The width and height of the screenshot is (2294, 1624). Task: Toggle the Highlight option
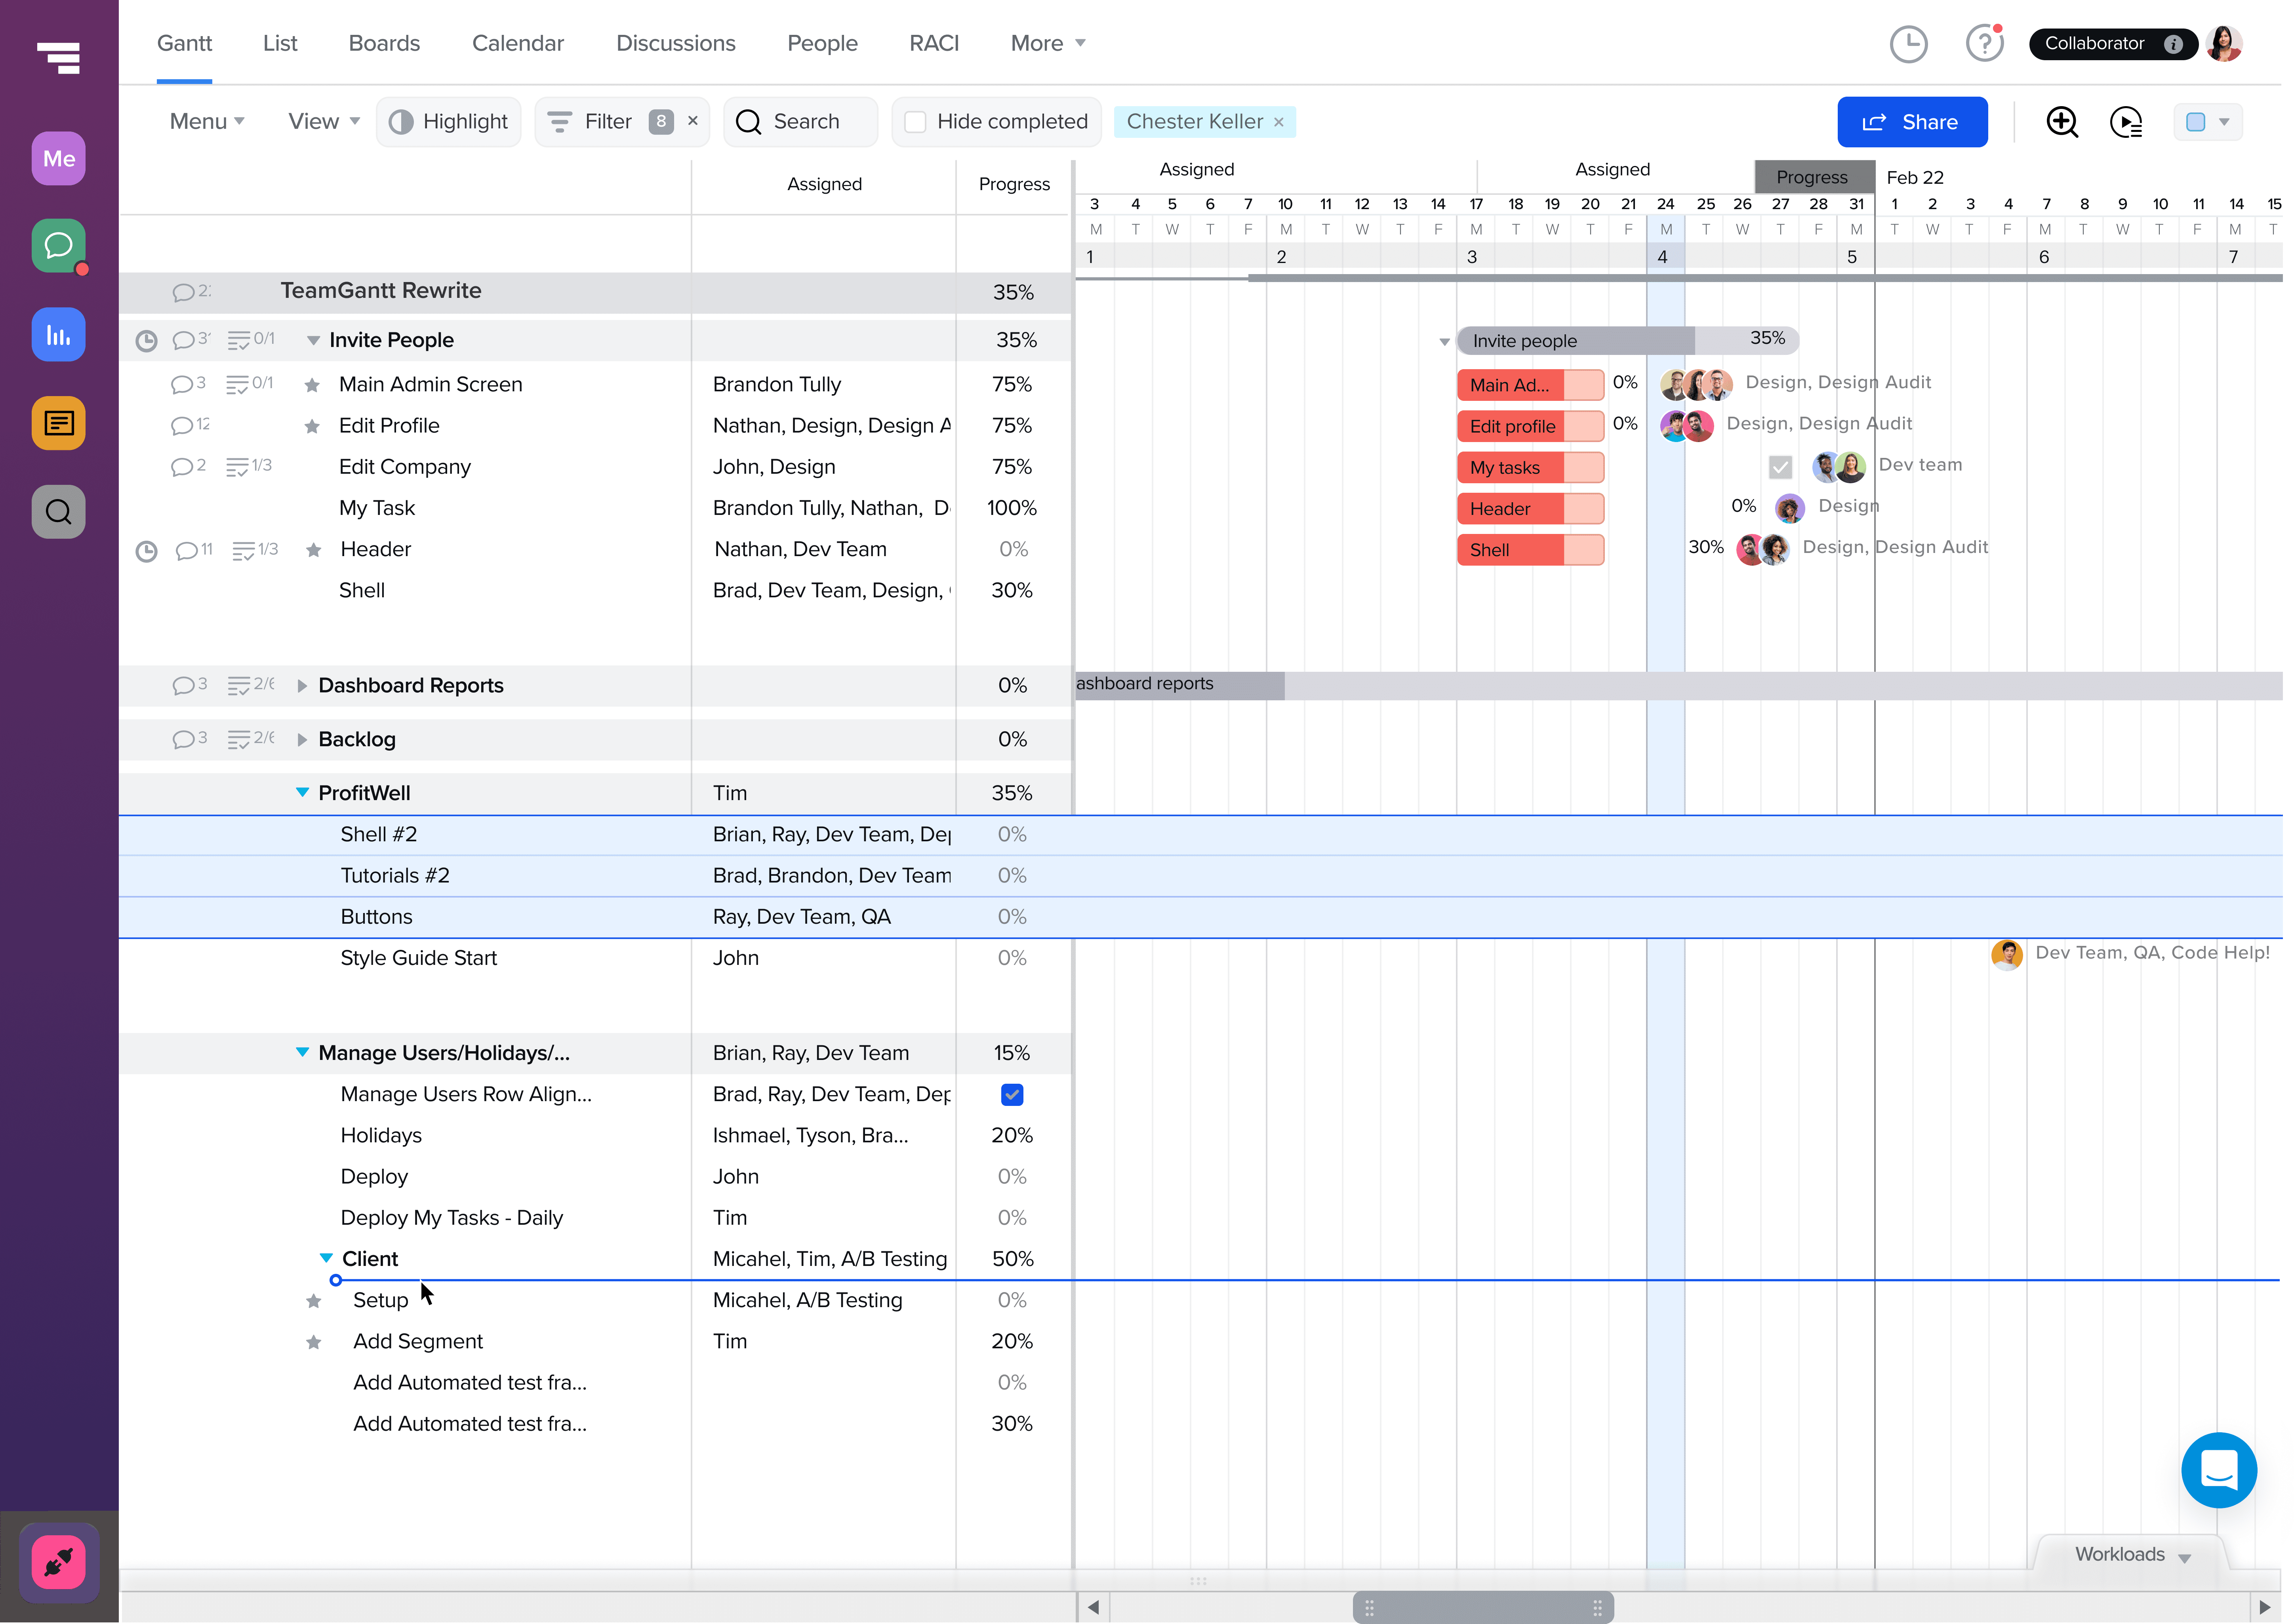tap(449, 122)
